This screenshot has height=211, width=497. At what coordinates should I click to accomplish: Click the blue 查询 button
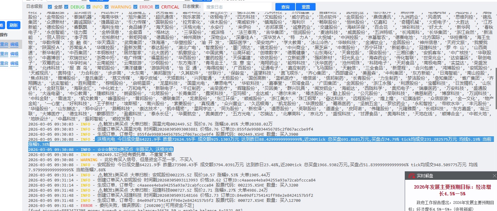pyautogui.click(x=285, y=7)
